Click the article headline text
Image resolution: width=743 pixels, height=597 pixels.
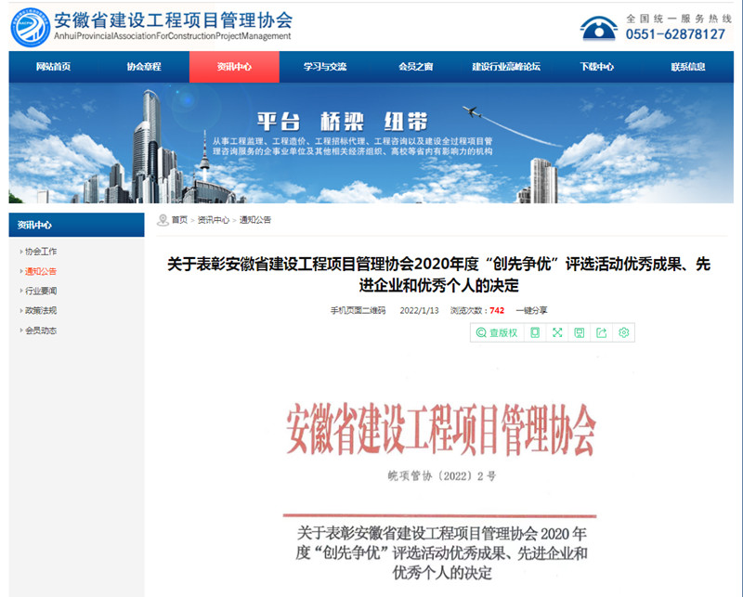[x=438, y=275]
